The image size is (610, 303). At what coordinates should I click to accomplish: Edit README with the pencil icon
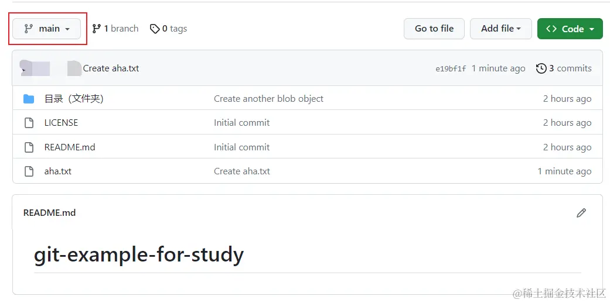click(x=581, y=213)
